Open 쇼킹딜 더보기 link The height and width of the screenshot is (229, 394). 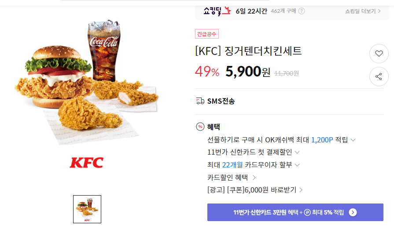(x=363, y=11)
